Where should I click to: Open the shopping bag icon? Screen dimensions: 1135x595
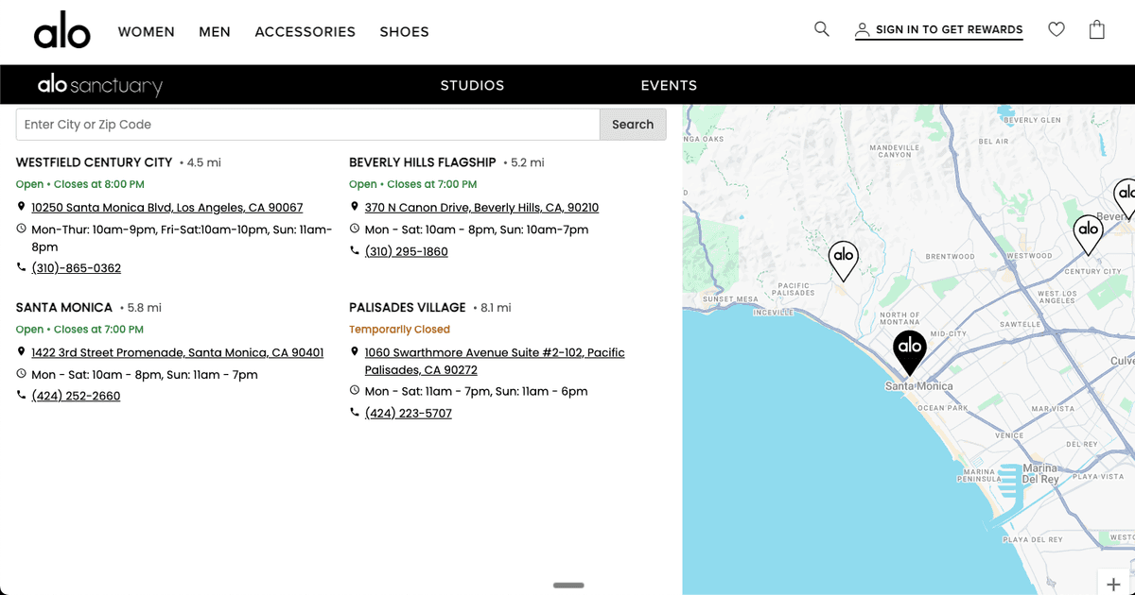(x=1097, y=29)
